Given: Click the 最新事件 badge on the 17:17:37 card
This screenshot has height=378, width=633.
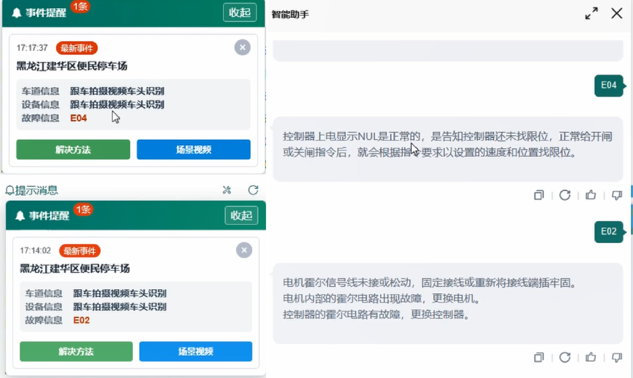Looking at the screenshot, I should tap(77, 48).
